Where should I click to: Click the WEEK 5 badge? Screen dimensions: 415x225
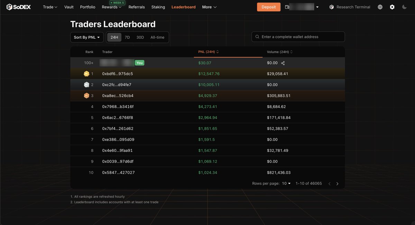click(117, 2)
